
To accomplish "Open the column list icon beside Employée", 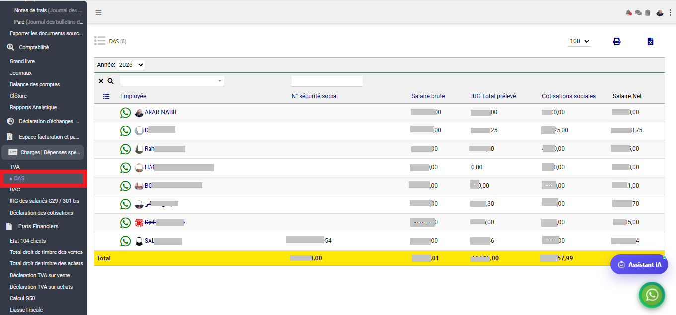I will tap(106, 96).
